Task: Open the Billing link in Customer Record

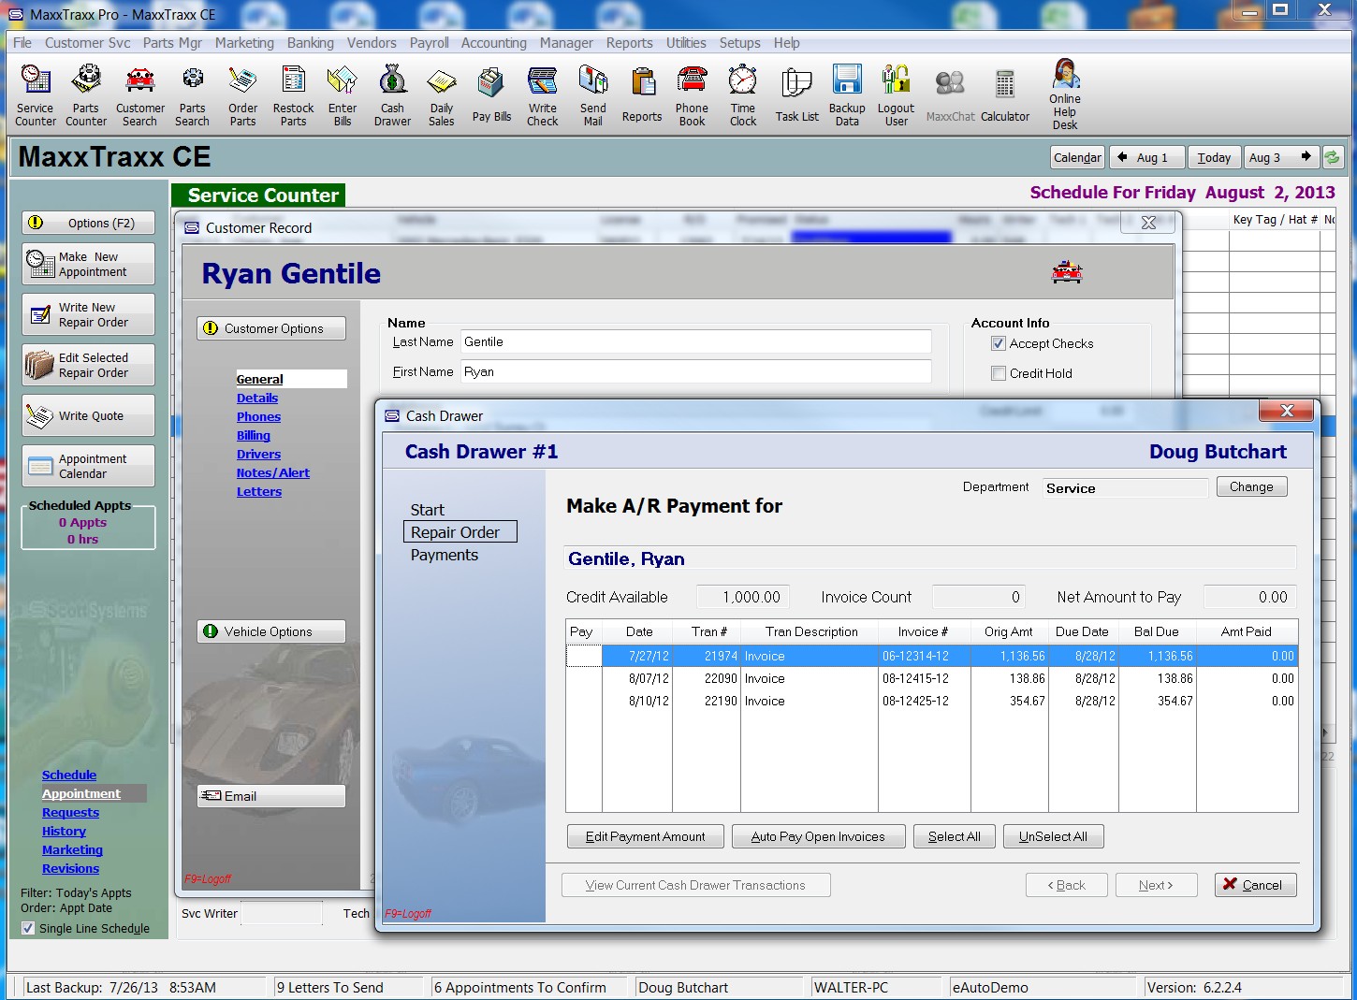Action: coord(254,435)
